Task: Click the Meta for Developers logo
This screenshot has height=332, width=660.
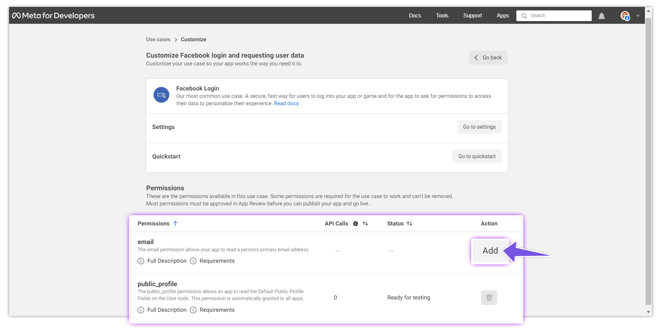Action: 54,15
